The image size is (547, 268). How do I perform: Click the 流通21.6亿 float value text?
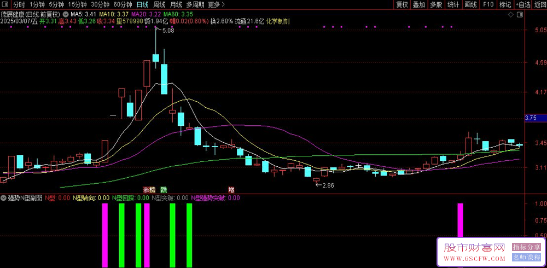[x=250, y=21]
